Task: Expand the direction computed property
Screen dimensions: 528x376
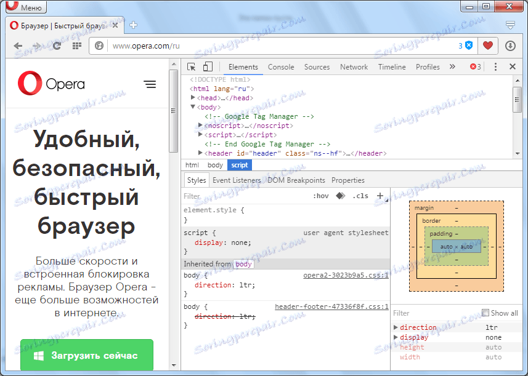Action: pyautogui.click(x=396, y=327)
